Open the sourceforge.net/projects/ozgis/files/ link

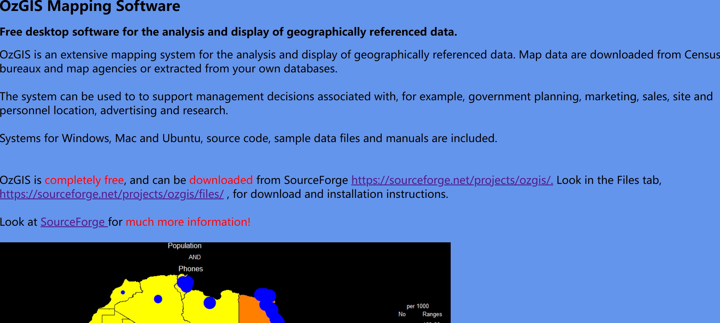click(x=112, y=194)
